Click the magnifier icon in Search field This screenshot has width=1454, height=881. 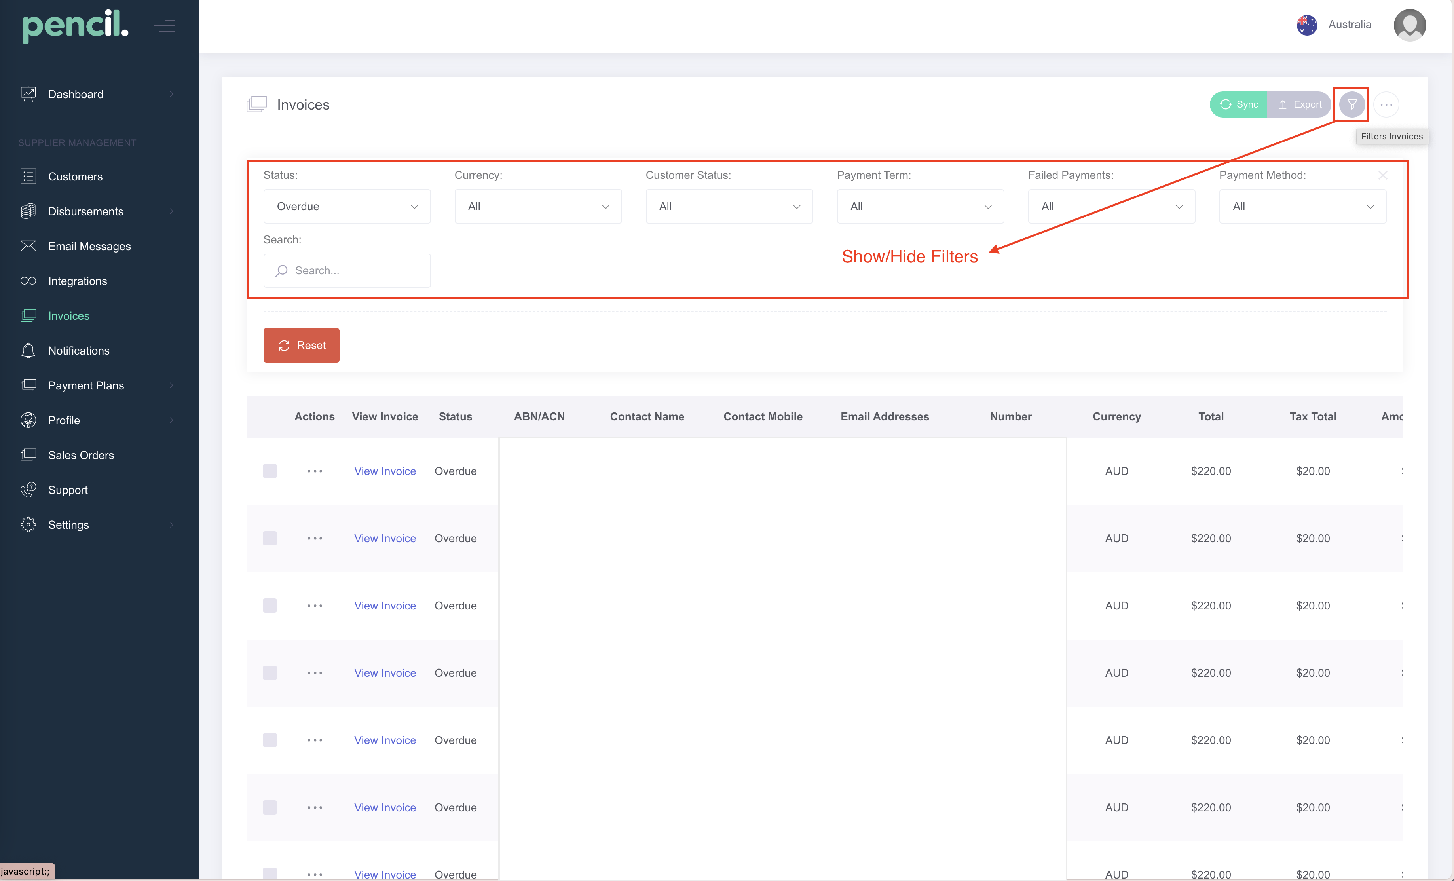pos(281,270)
